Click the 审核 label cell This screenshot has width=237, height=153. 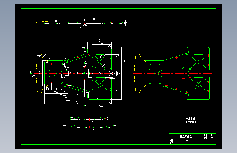[171, 143]
